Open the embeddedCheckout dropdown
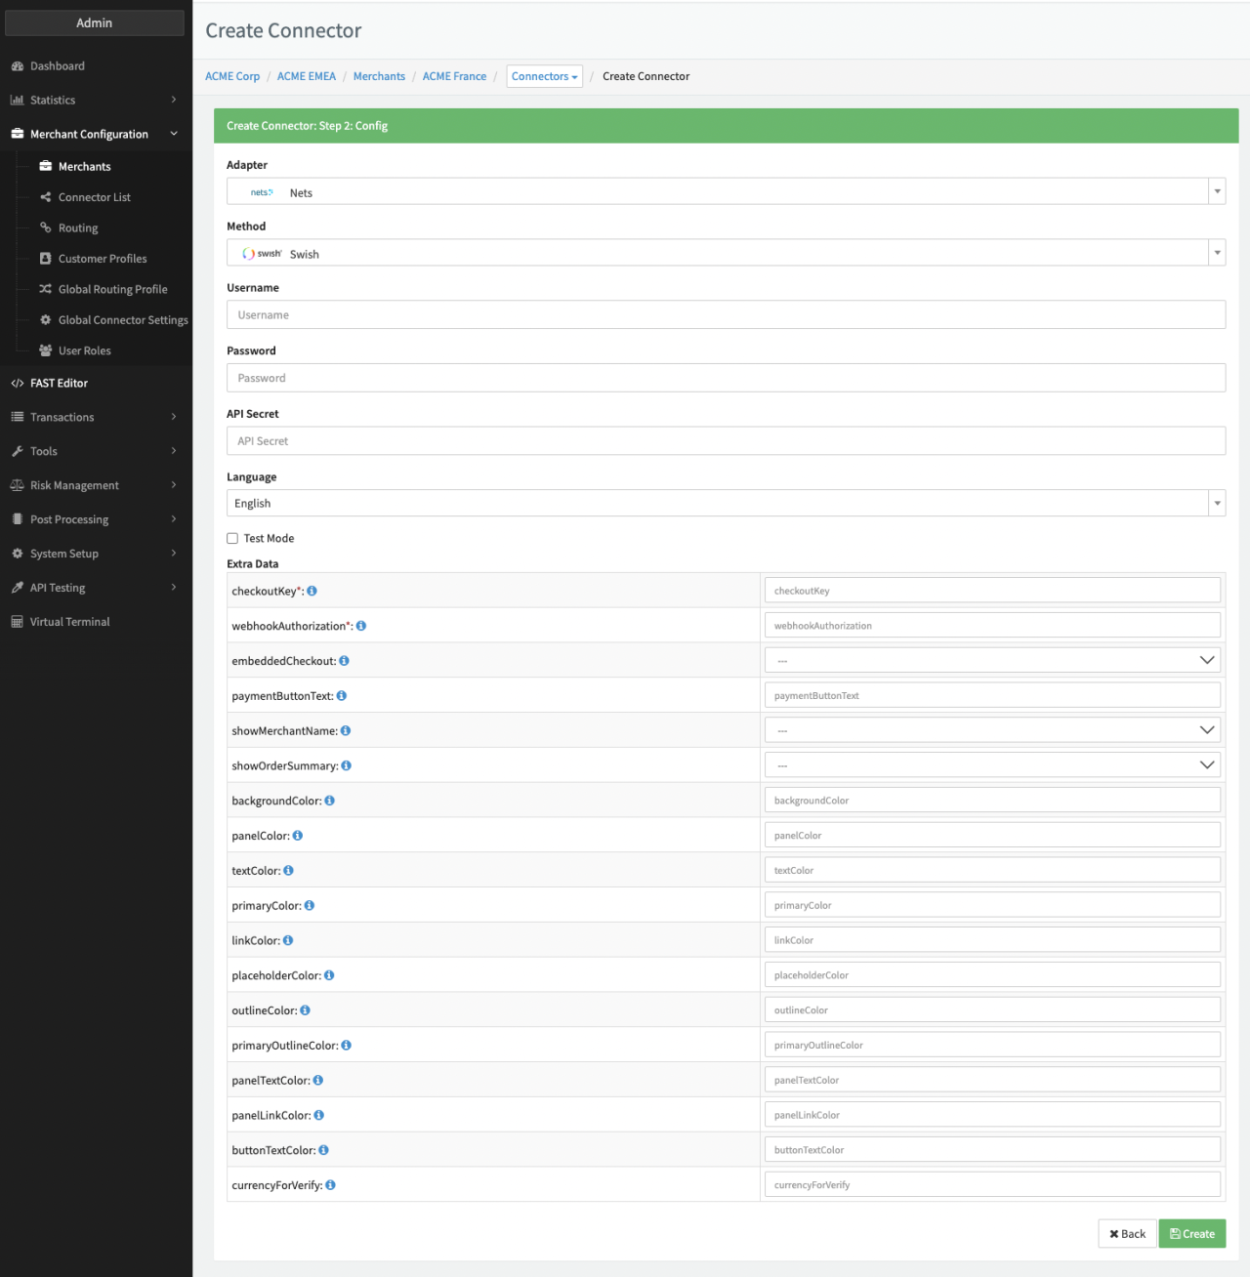Image resolution: width=1250 pixels, height=1277 pixels. pos(992,661)
